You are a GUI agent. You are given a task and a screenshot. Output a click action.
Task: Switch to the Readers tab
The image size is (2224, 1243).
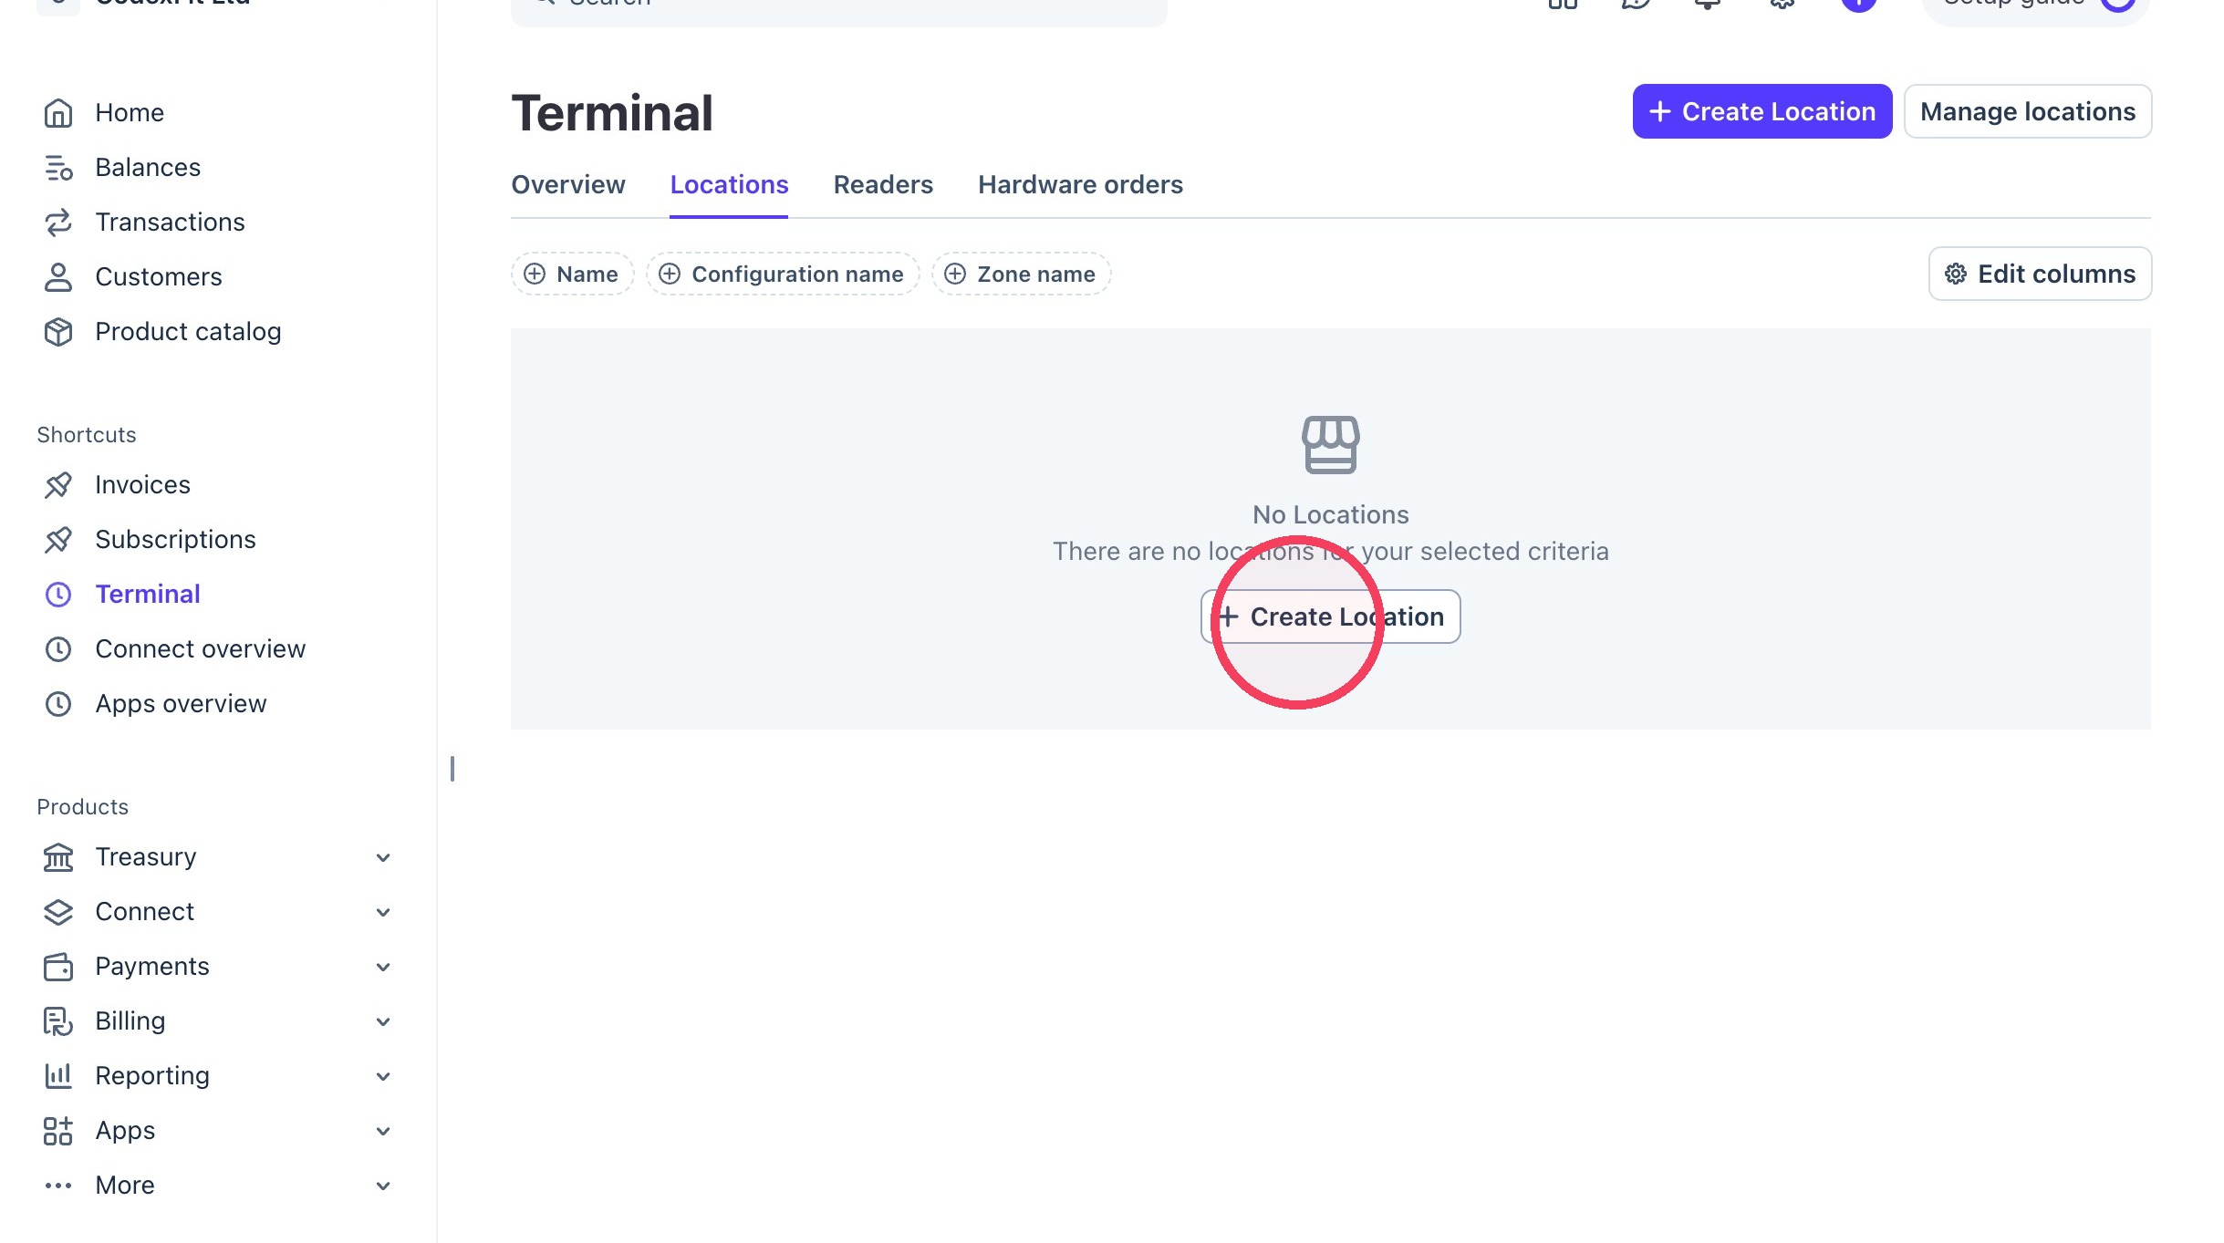click(x=883, y=184)
